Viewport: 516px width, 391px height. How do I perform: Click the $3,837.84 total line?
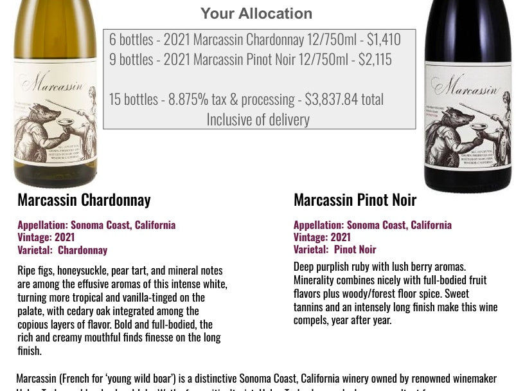tap(246, 99)
